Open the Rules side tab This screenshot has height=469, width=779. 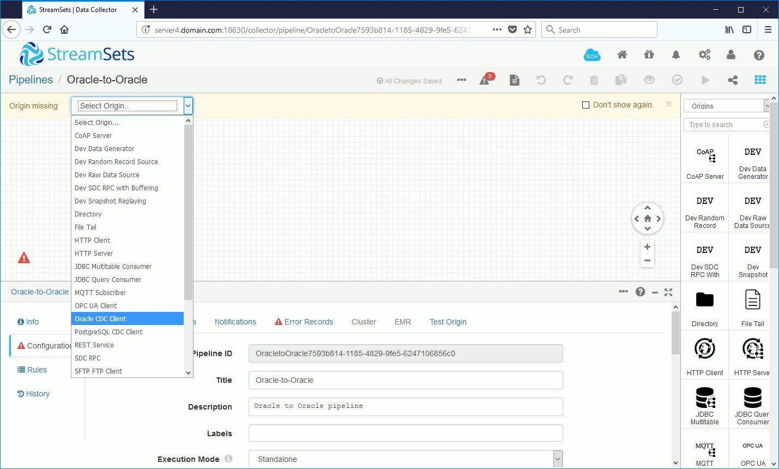pos(32,370)
